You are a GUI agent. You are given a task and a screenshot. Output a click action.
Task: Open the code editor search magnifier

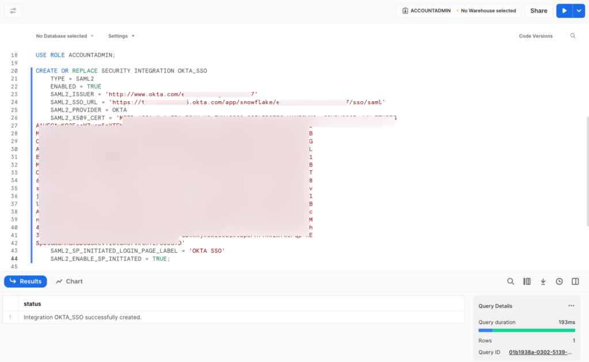573,36
